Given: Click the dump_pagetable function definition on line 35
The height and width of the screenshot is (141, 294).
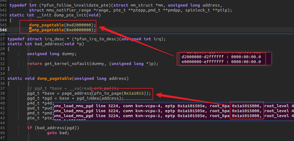Looking at the screenshot, I should click(x=55, y=78).
